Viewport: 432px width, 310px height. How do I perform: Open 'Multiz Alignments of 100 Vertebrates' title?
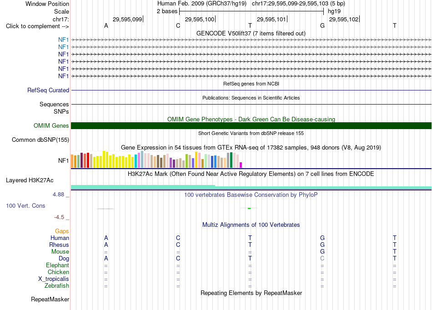(x=251, y=225)
